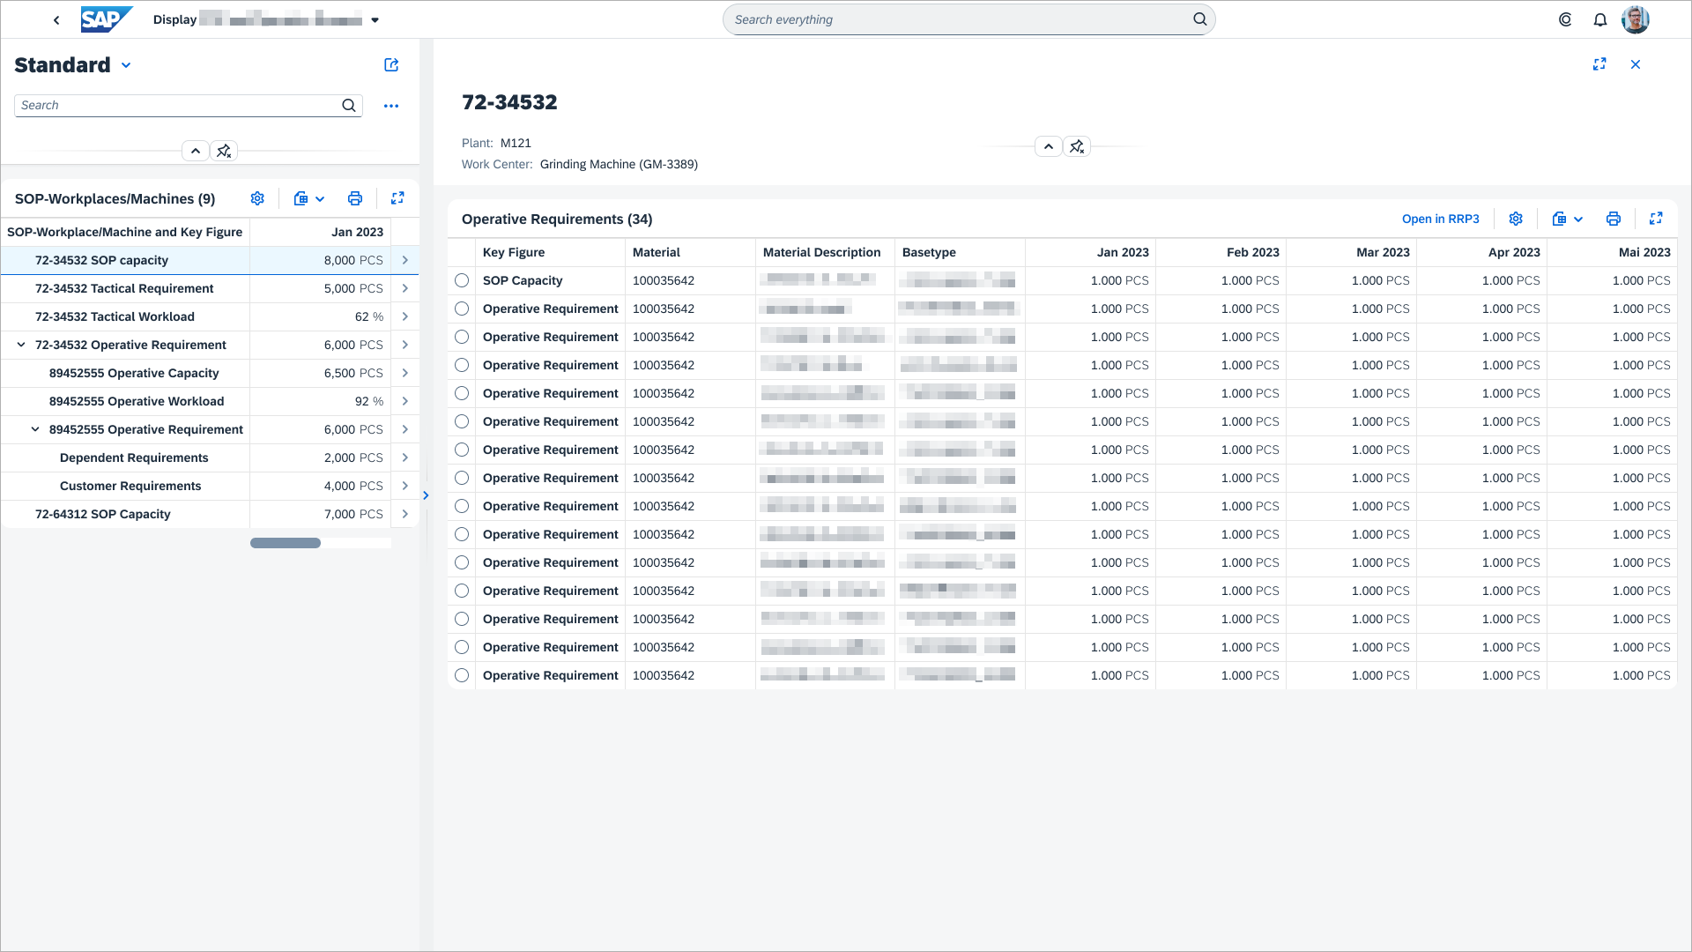This screenshot has height=952, width=1692.
Task: Select the first Operative Requirement radio button
Action: [x=462, y=309]
